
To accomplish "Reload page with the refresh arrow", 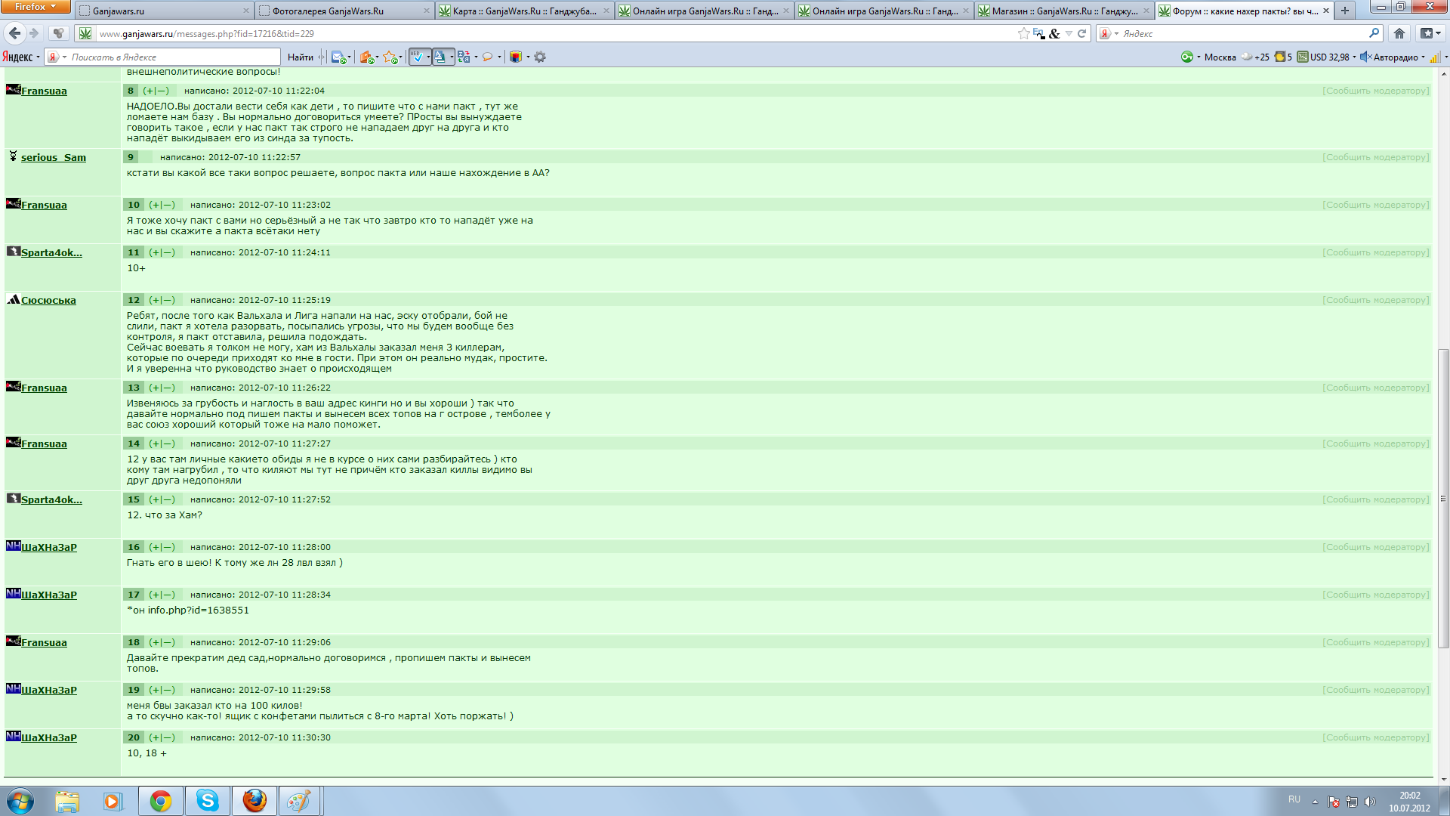I will point(1081,33).
